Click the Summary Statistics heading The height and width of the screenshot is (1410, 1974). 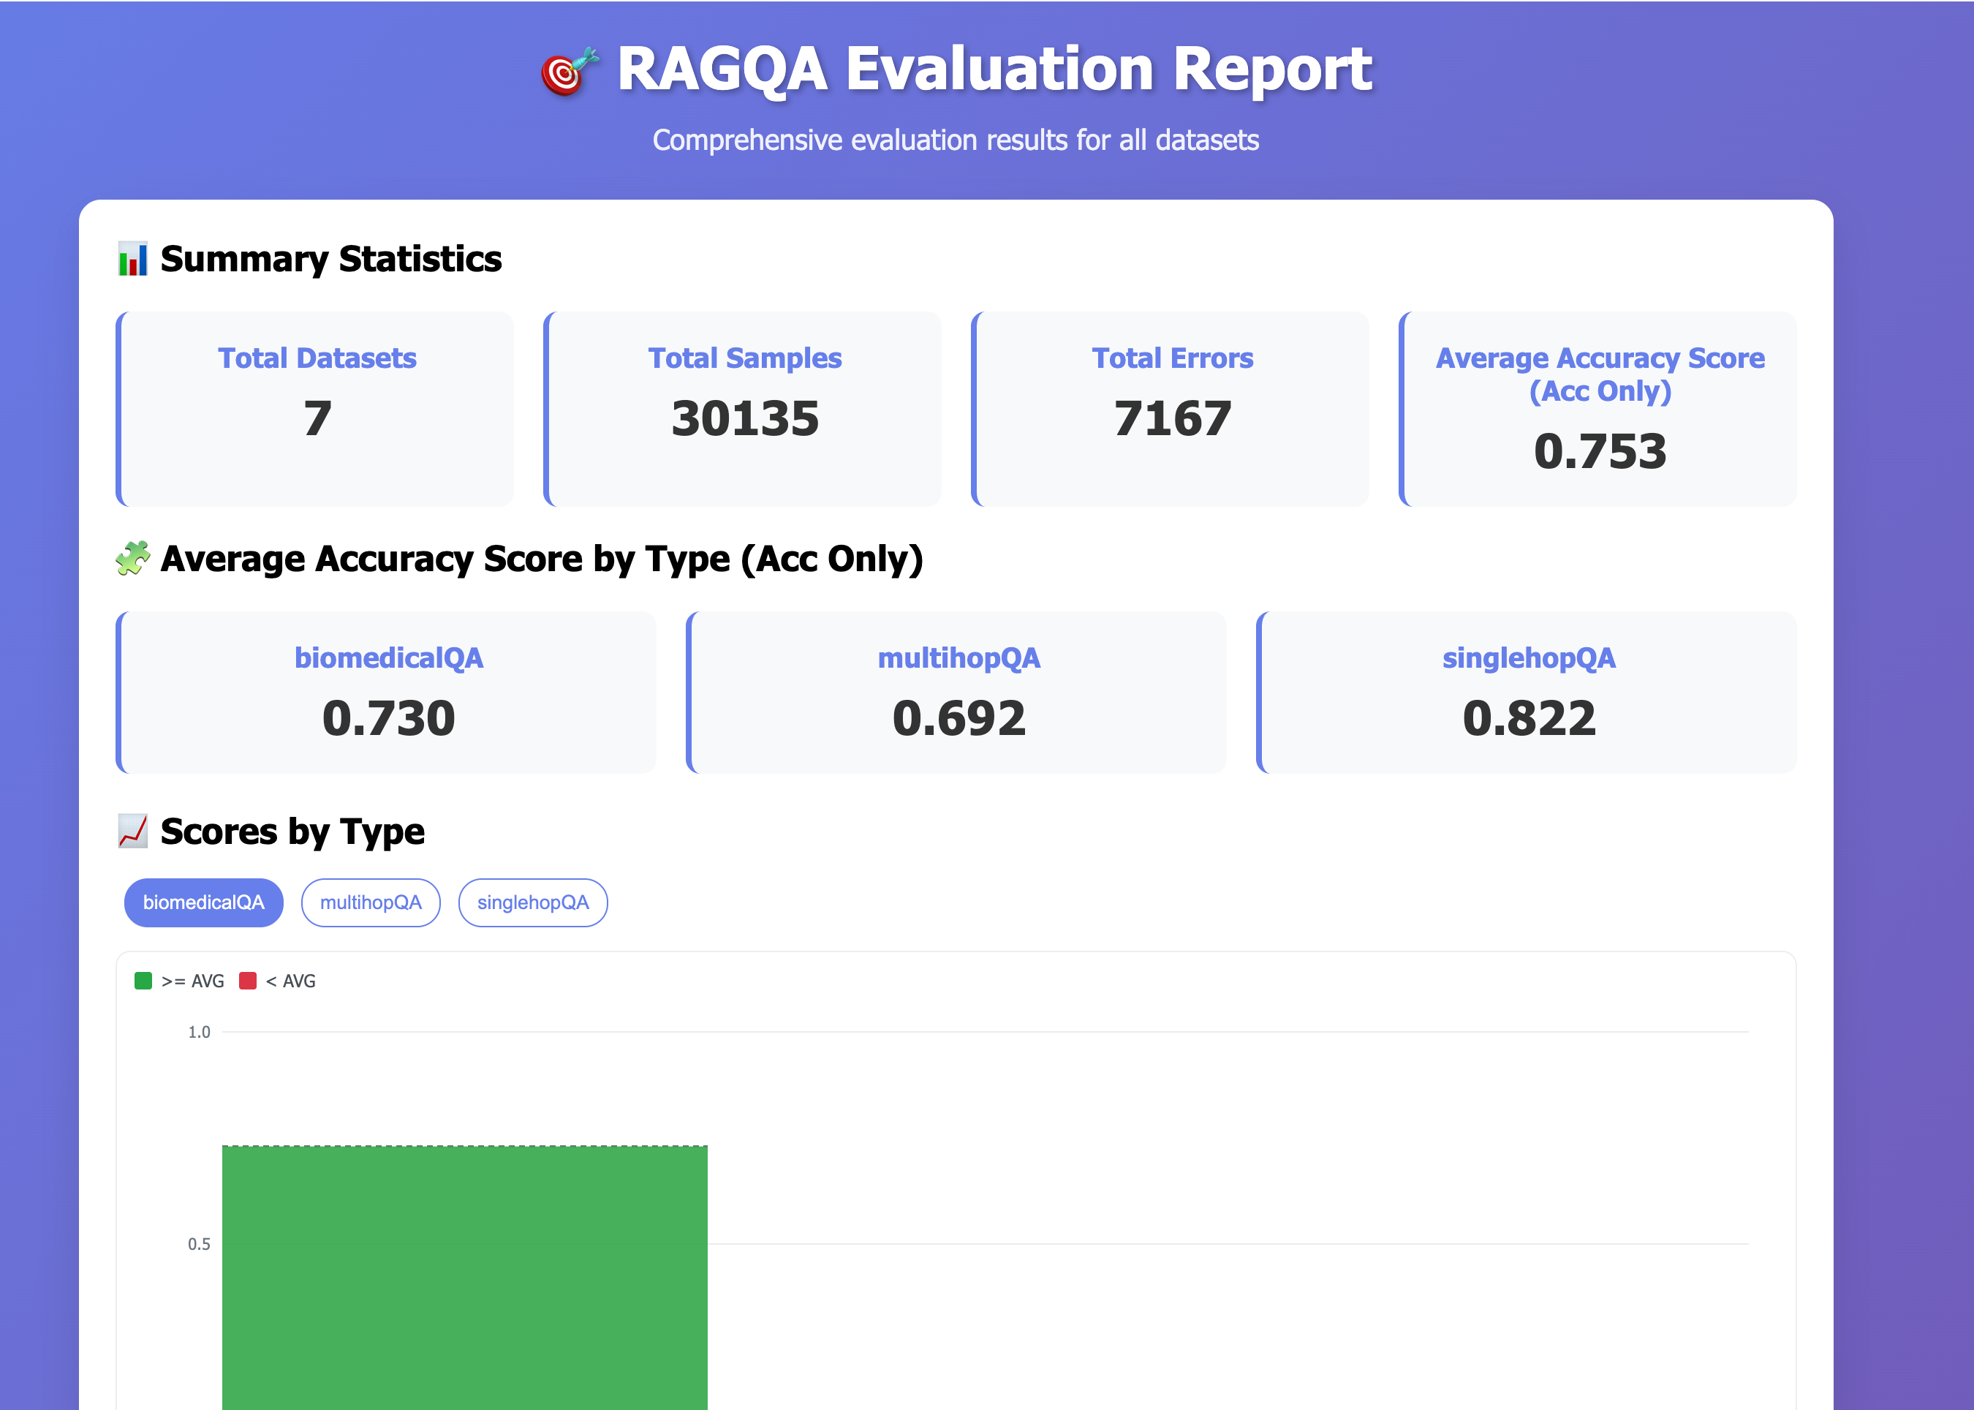click(330, 259)
